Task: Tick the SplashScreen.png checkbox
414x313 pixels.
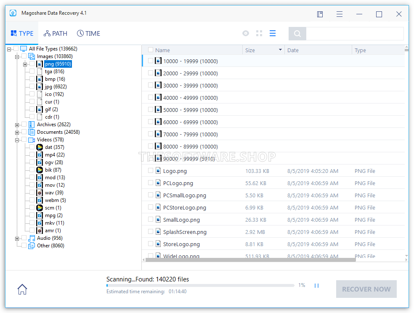Action: coord(151,231)
